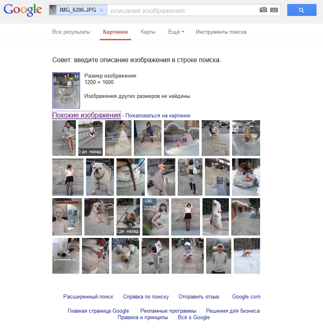Open the uploaded wine glass thumbnail

pyautogui.click(x=66, y=90)
